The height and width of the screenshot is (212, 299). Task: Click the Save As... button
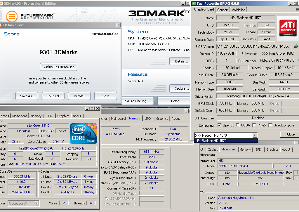click(27, 96)
